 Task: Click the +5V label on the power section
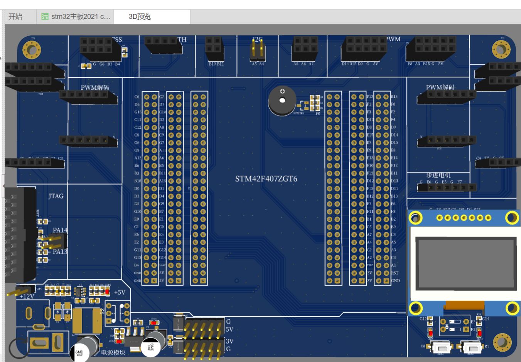tap(120, 292)
